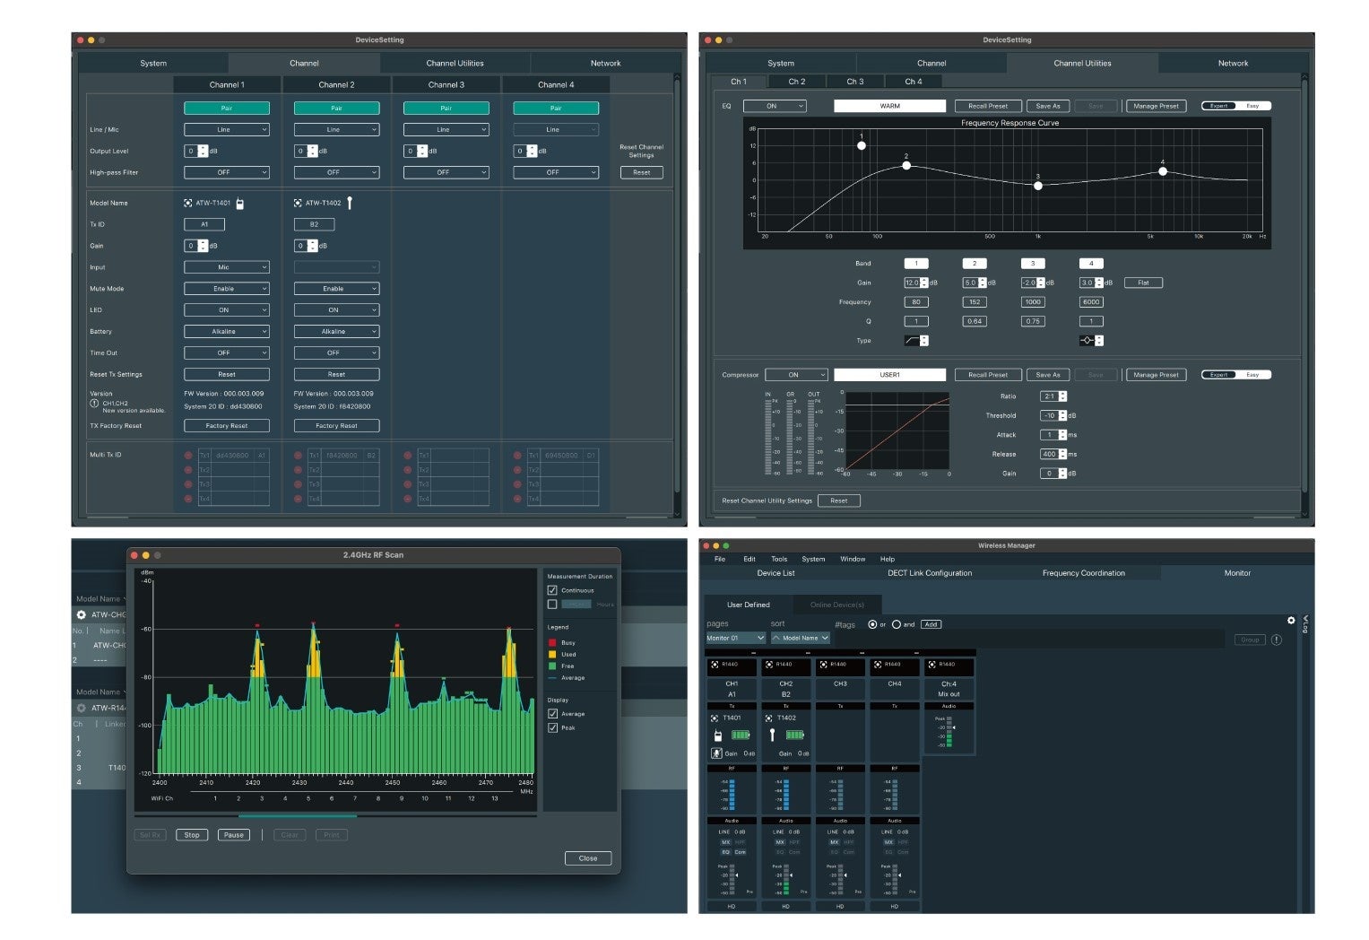Click the battery indicator in the T1402 strip
Image resolution: width=1369 pixels, height=940 pixels.
pyautogui.click(x=795, y=735)
